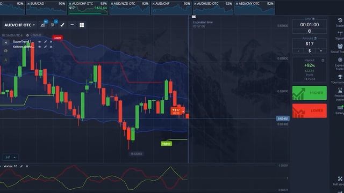Open the Payout help question icon
Viewport: 344px width, 193px height.
click(322, 61)
